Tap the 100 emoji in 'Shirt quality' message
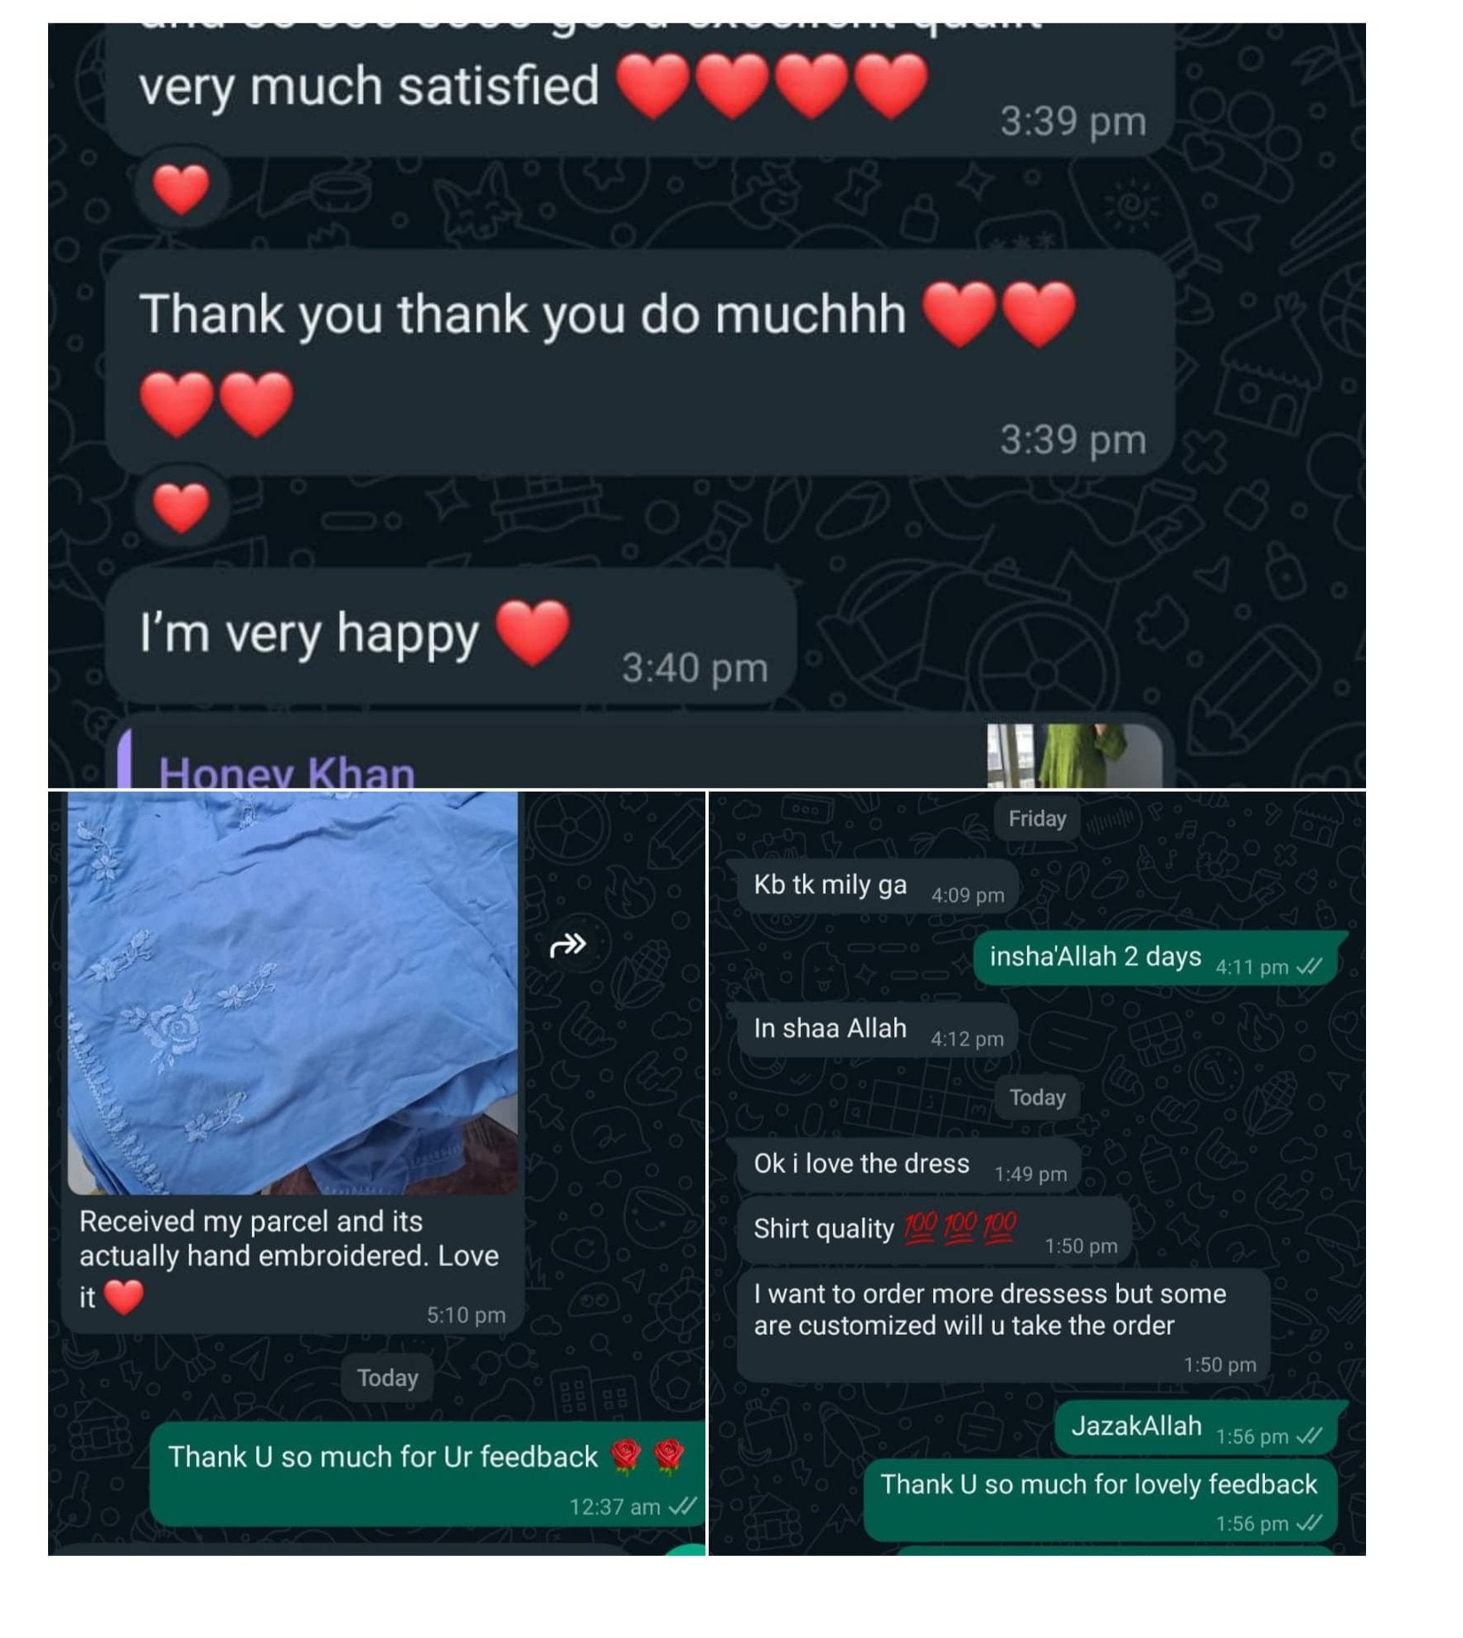The width and height of the screenshot is (1463, 1638). pos(960,1227)
